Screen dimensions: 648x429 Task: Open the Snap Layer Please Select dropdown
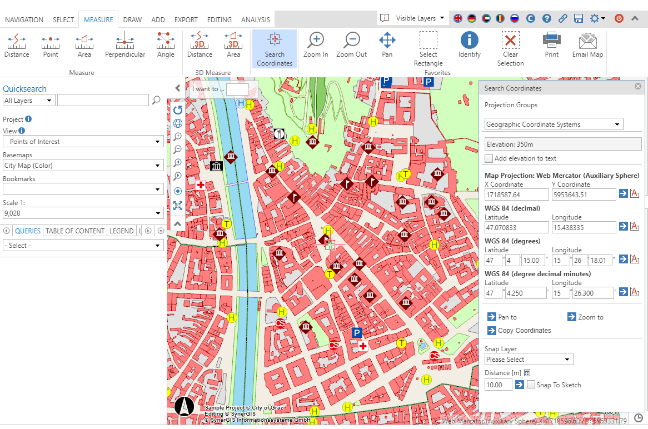click(528, 359)
